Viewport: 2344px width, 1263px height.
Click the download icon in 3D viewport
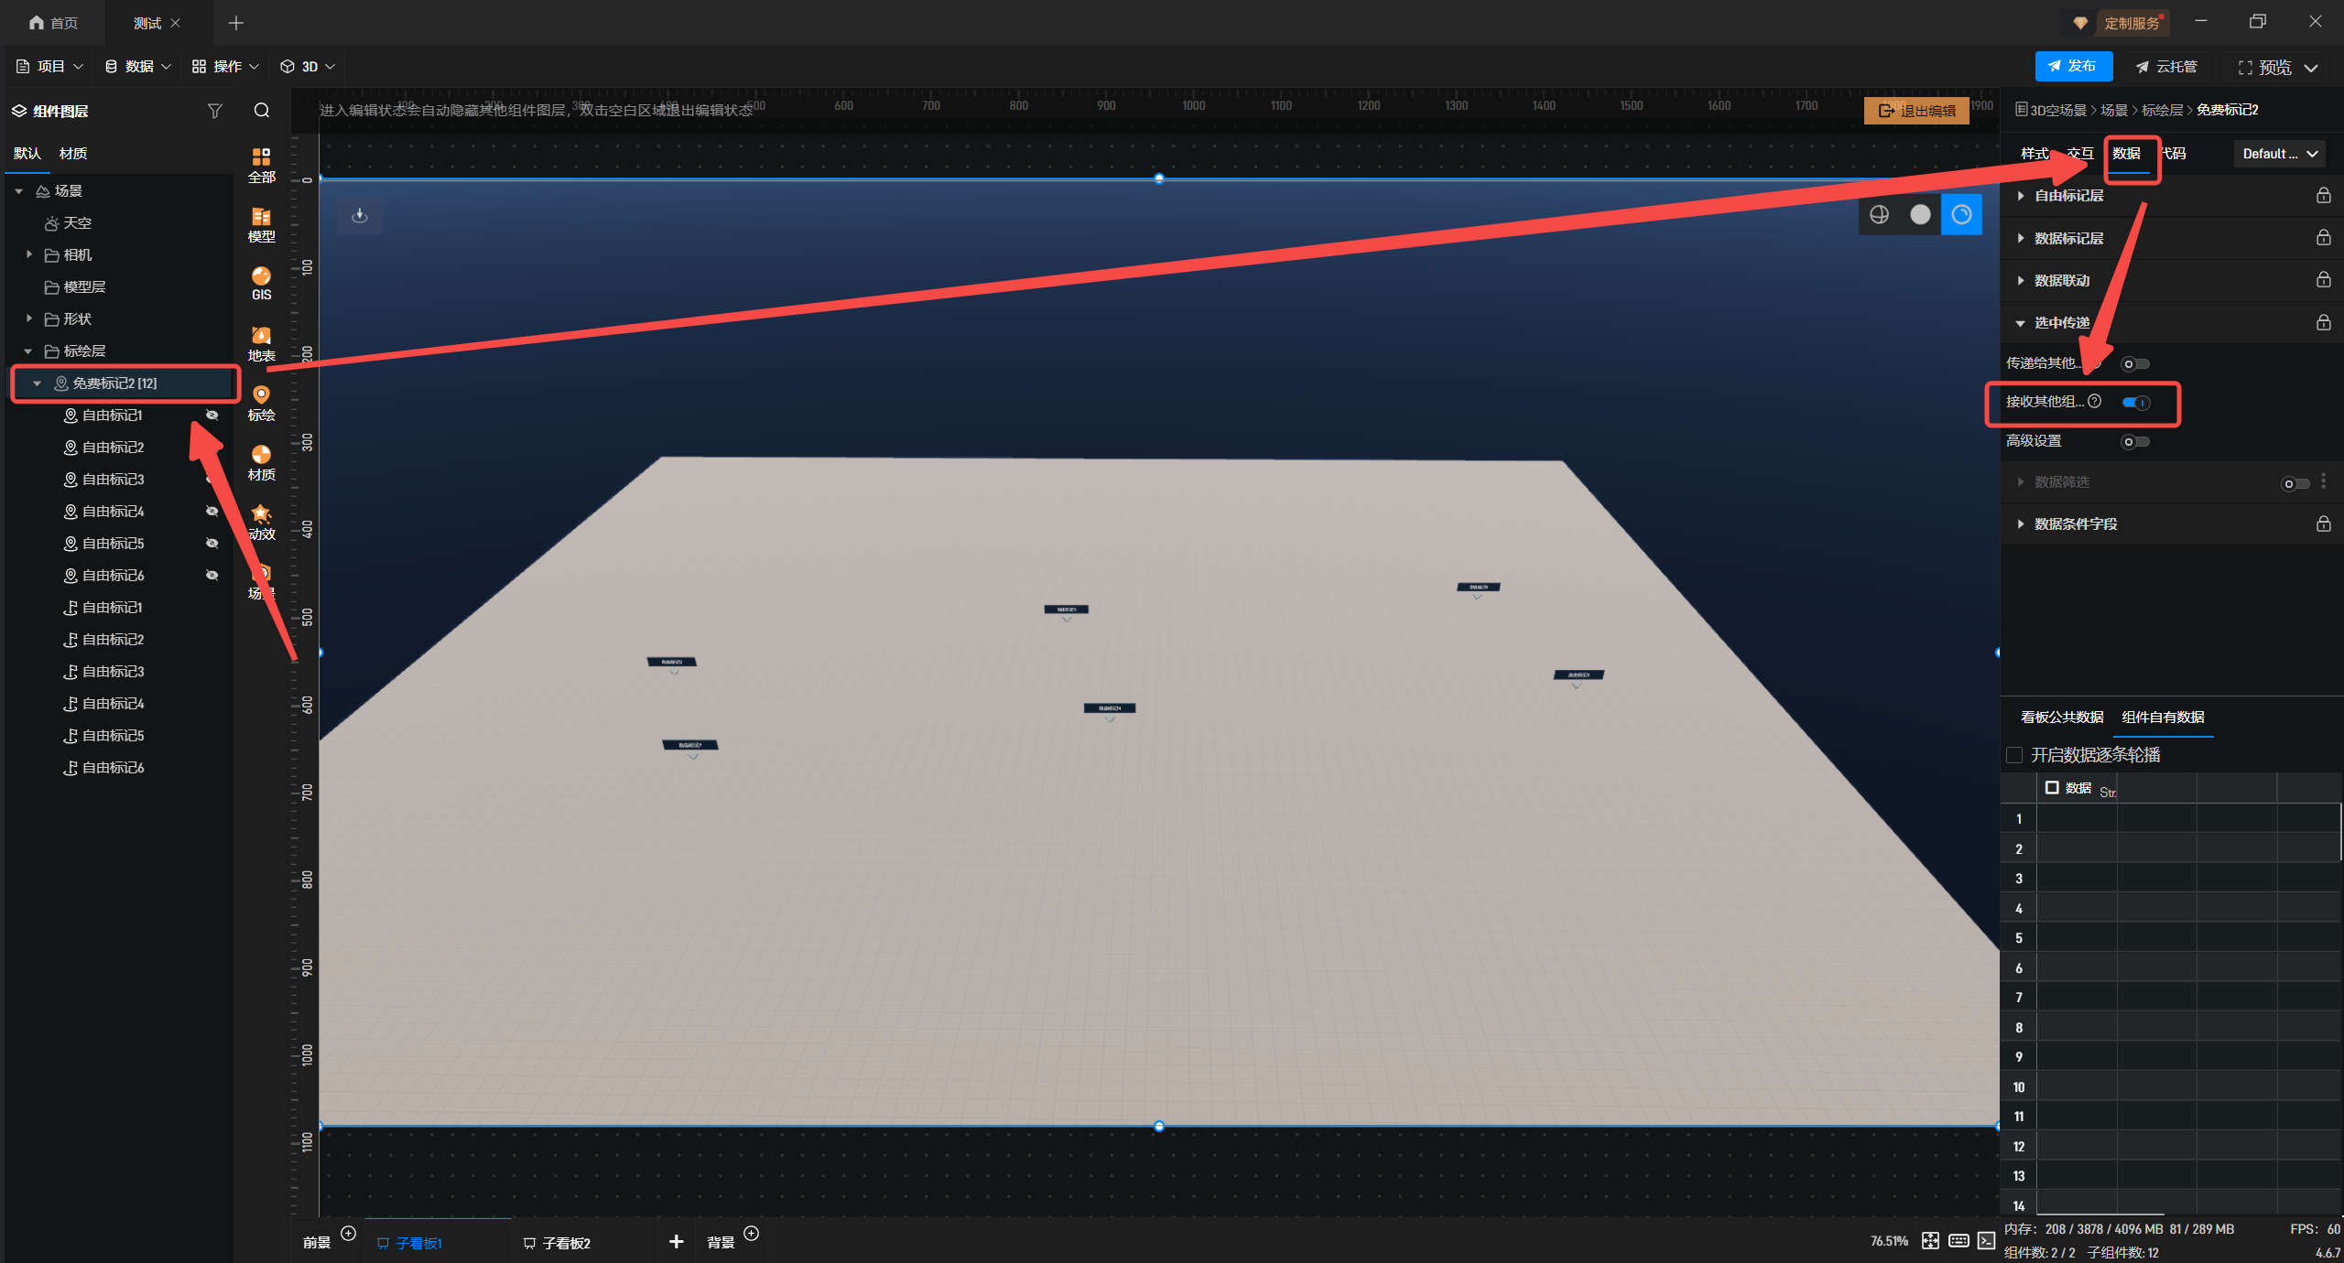coord(360,216)
